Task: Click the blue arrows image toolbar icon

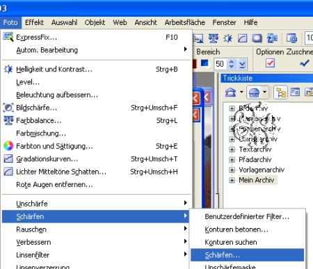Action: pos(272,38)
